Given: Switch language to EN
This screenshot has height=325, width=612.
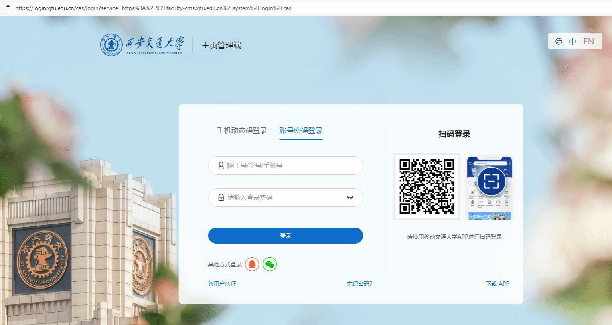Looking at the screenshot, I should (x=588, y=42).
